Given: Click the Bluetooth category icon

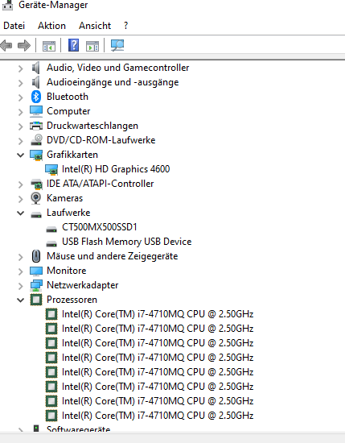Looking at the screenshot, I should pos(36,97).
